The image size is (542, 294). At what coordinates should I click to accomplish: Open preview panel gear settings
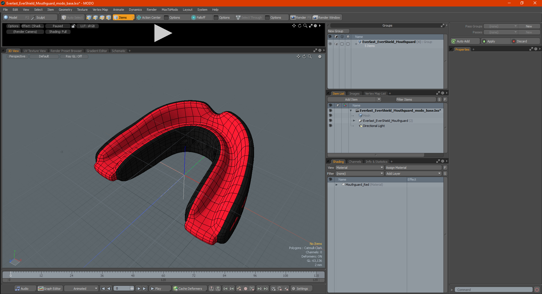(x=315, y=26)
